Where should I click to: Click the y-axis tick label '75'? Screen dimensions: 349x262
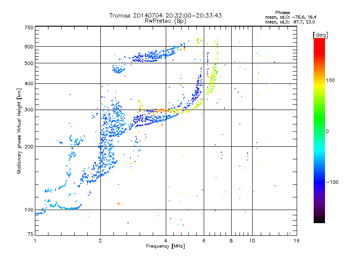(31, 234)
